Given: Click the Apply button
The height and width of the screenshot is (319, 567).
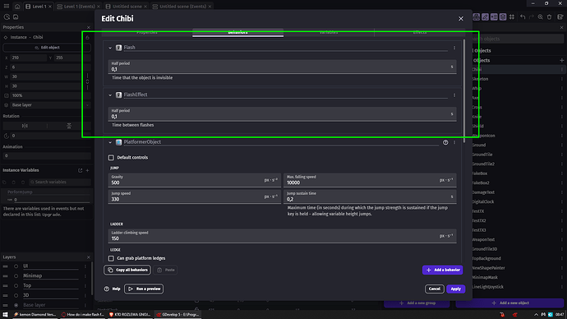Looking at the screenshot, I should [x=455, y=289].
